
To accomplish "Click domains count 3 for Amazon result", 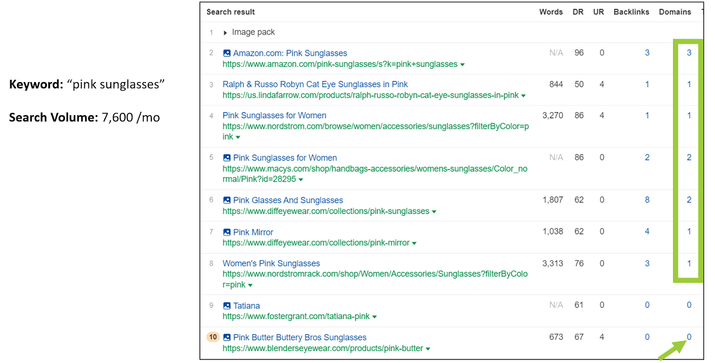I will point(689,53).
